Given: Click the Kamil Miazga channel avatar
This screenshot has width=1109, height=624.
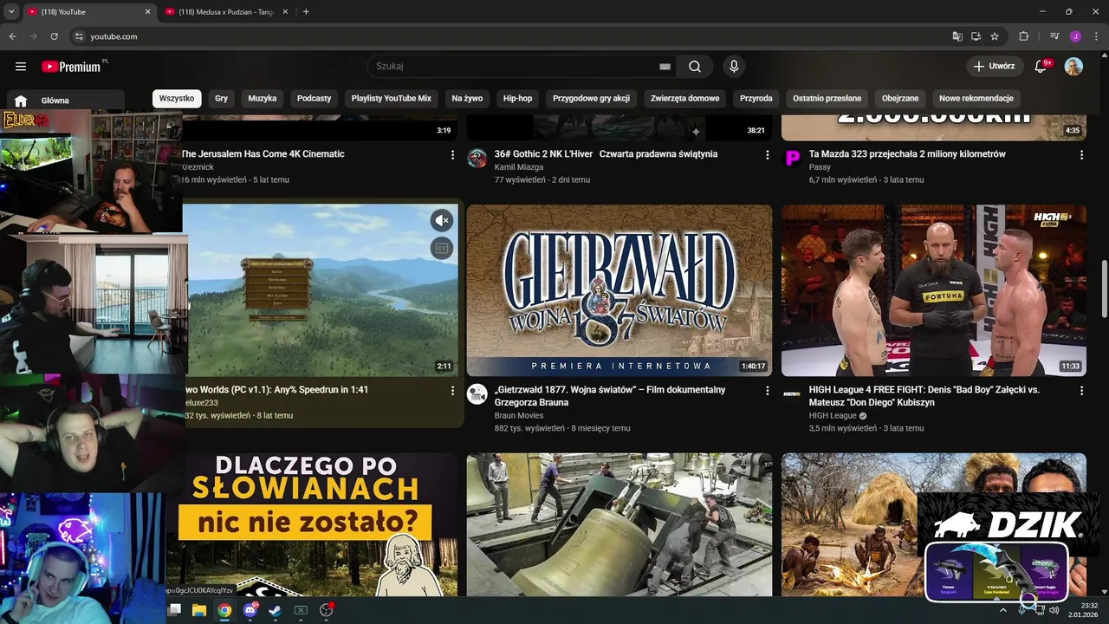Looking at the screenshot, I should pyautogui.click(x=477, y=158).
